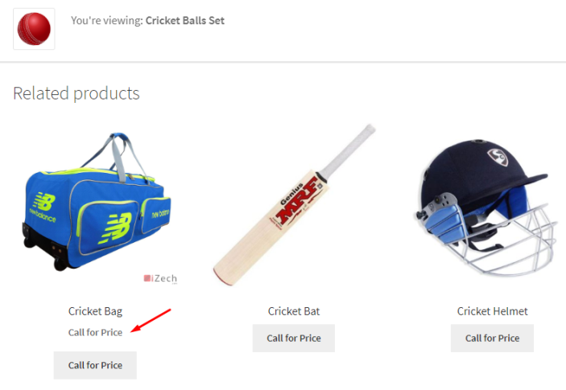Click the Call for Price button under Cricket Bat
Viewport: 566px width, 390px height.
coord(294,338)
